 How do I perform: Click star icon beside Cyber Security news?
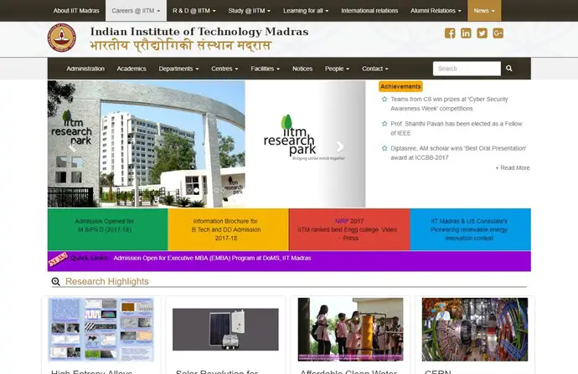coord(384,99)
